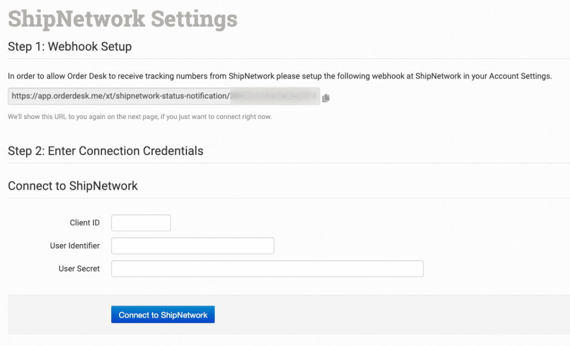Select Step 2: Enter Connection Credentials heading
This screenshot has height=346, width=570.
point(105,151)
